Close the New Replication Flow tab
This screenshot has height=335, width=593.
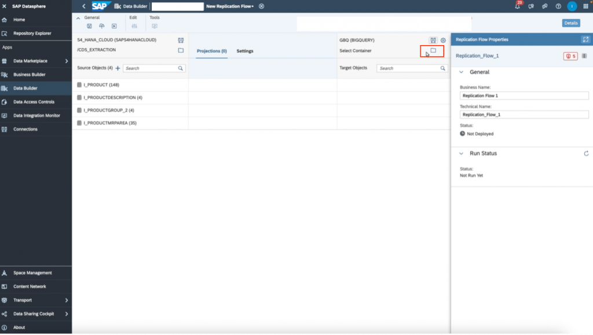261,6
